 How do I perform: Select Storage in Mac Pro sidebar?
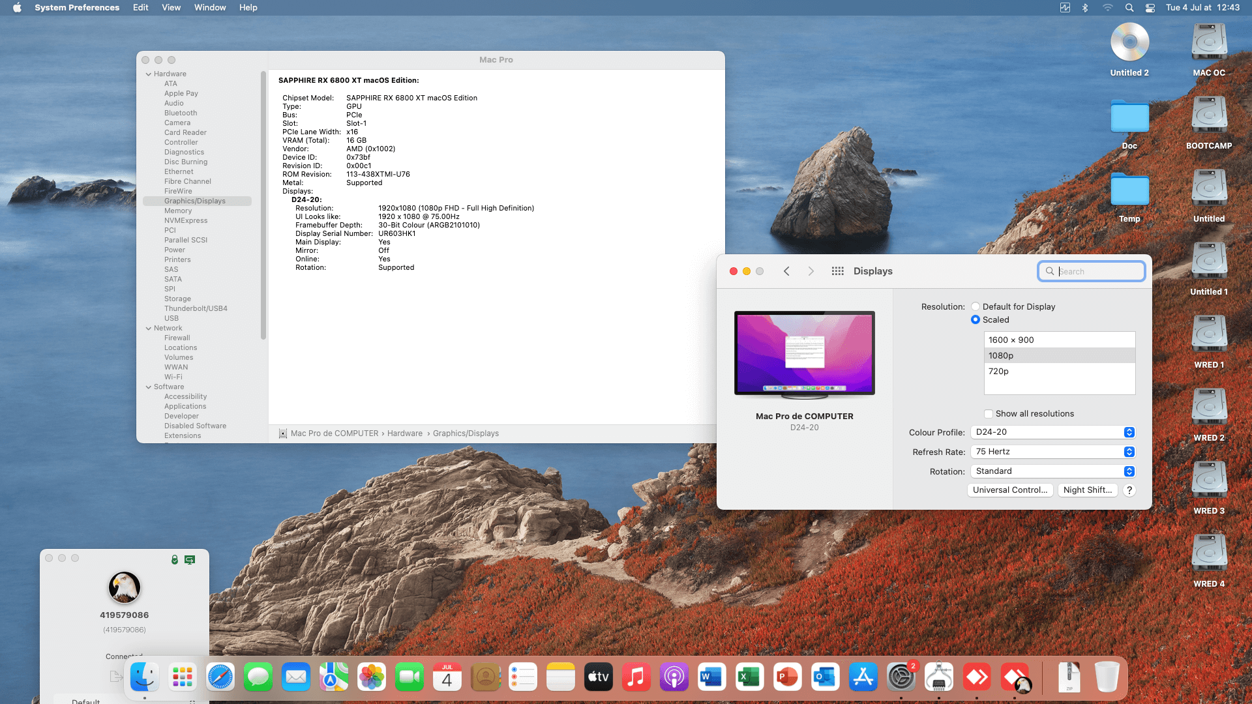[x=177, y=299]
